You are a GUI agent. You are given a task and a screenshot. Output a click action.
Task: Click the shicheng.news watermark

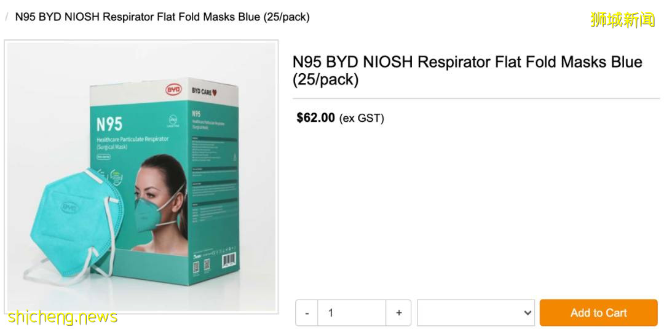pyautogui.click(x=63, y=317)
